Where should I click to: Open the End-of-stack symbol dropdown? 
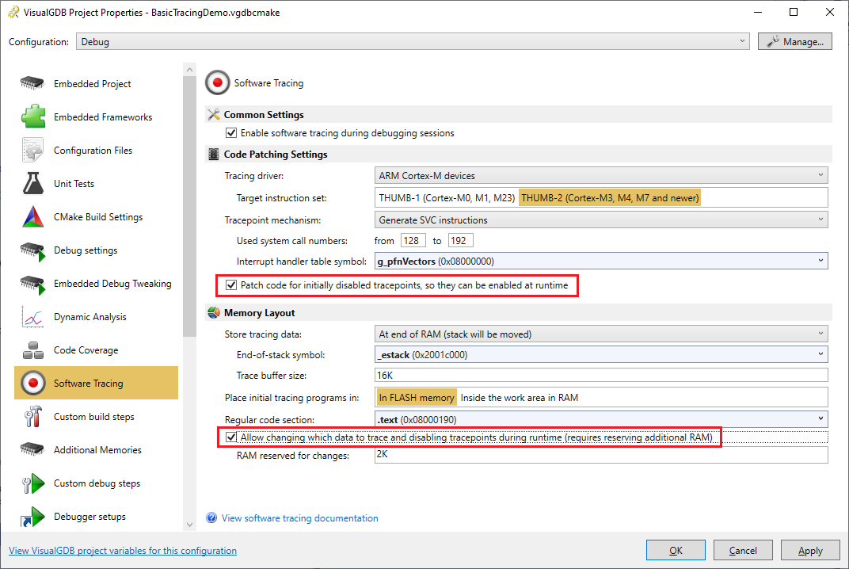[601, 355]
